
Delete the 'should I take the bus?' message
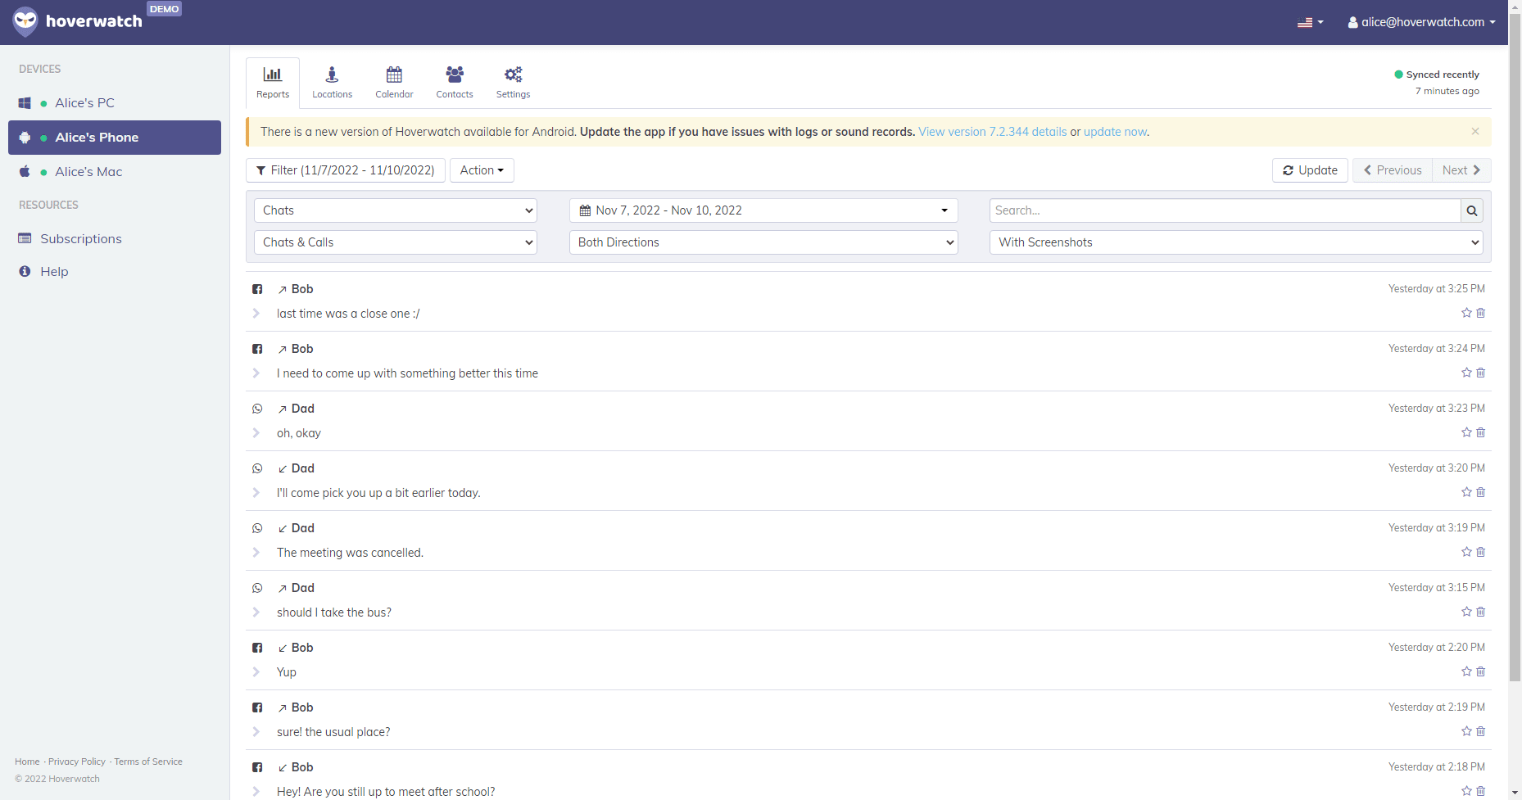1481,612
